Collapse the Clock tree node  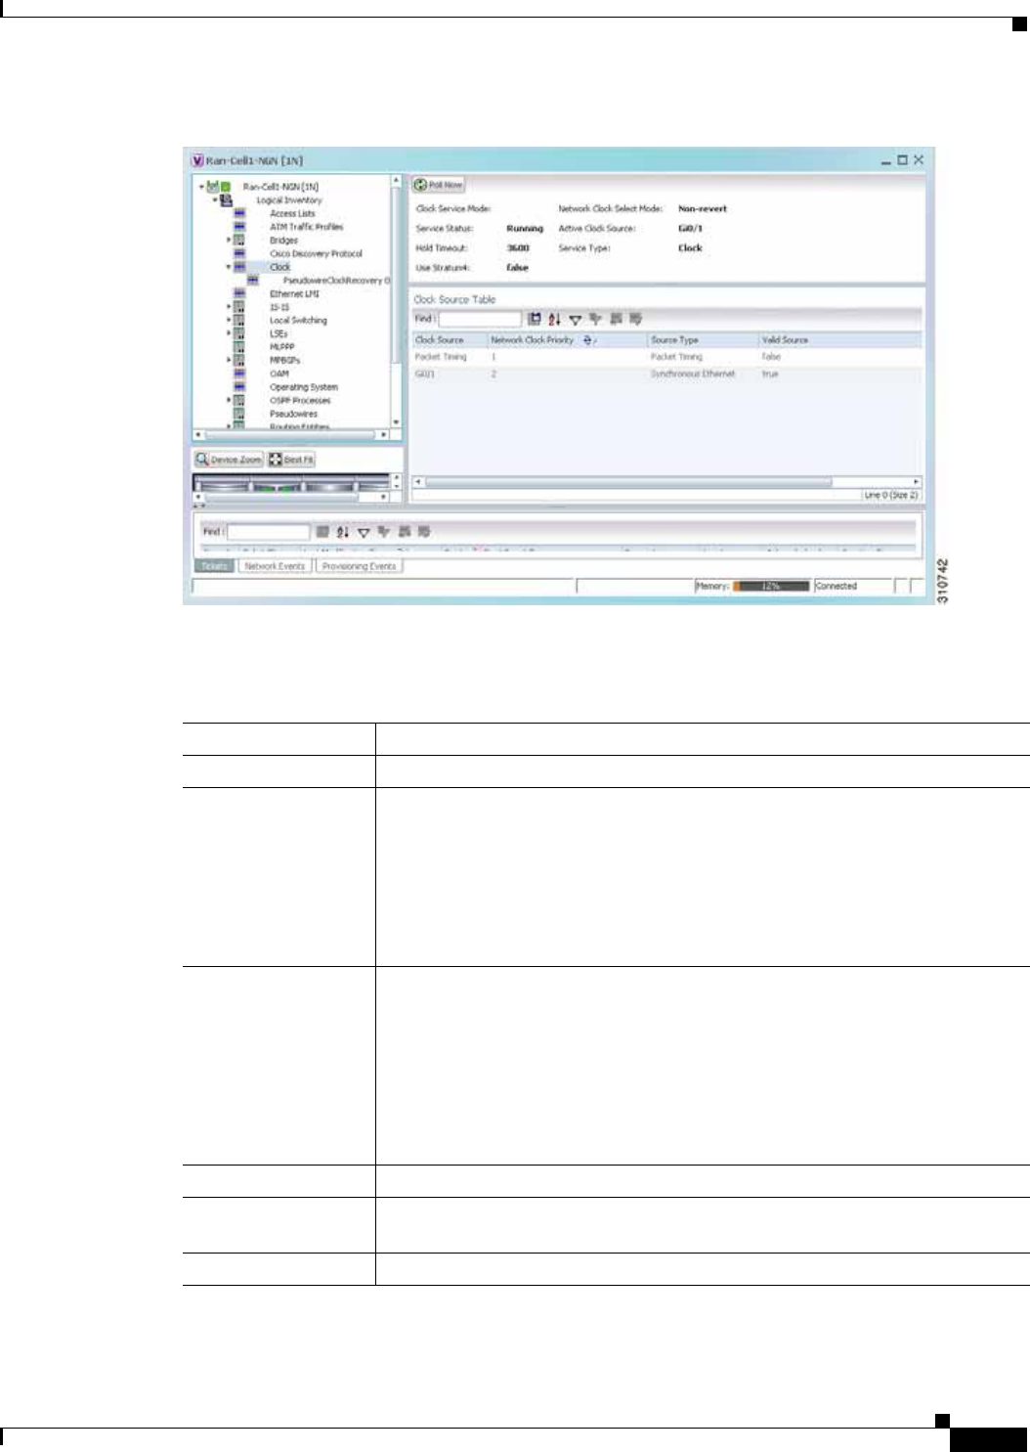[229, 267]
